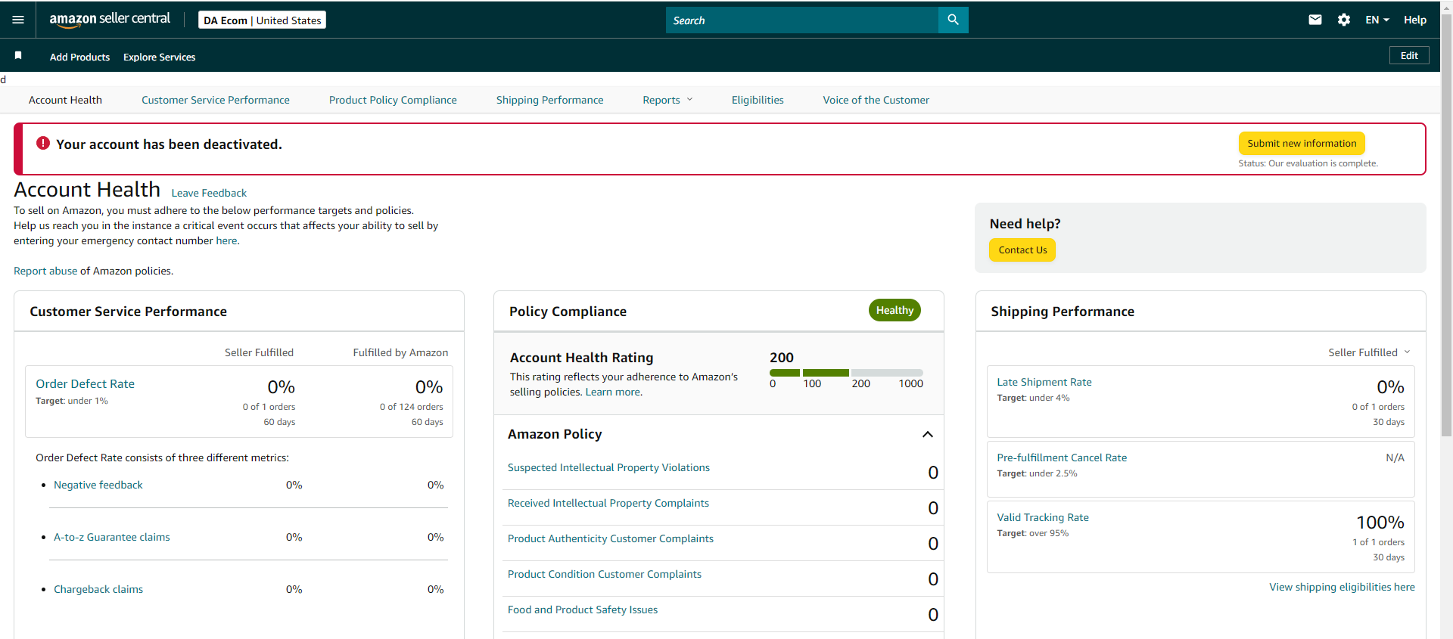Click the bookmark flag icon
1453x639 pixels.
[18, 55]
